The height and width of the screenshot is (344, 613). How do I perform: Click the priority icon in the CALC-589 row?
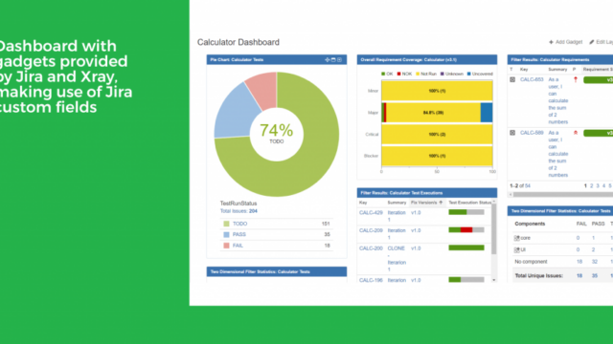pyautogui.click(x=576, y=133)
